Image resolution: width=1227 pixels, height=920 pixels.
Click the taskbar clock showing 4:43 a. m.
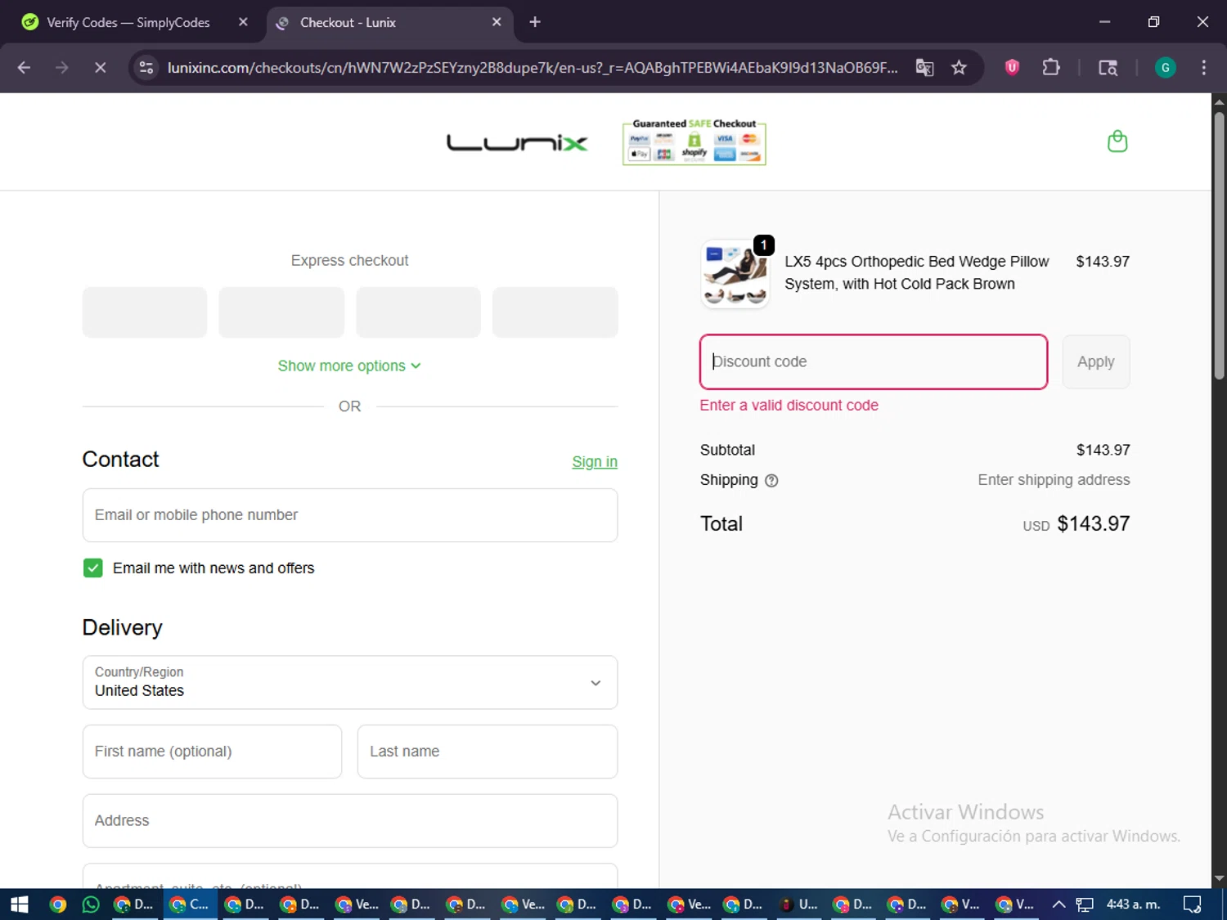(1133, 904)
